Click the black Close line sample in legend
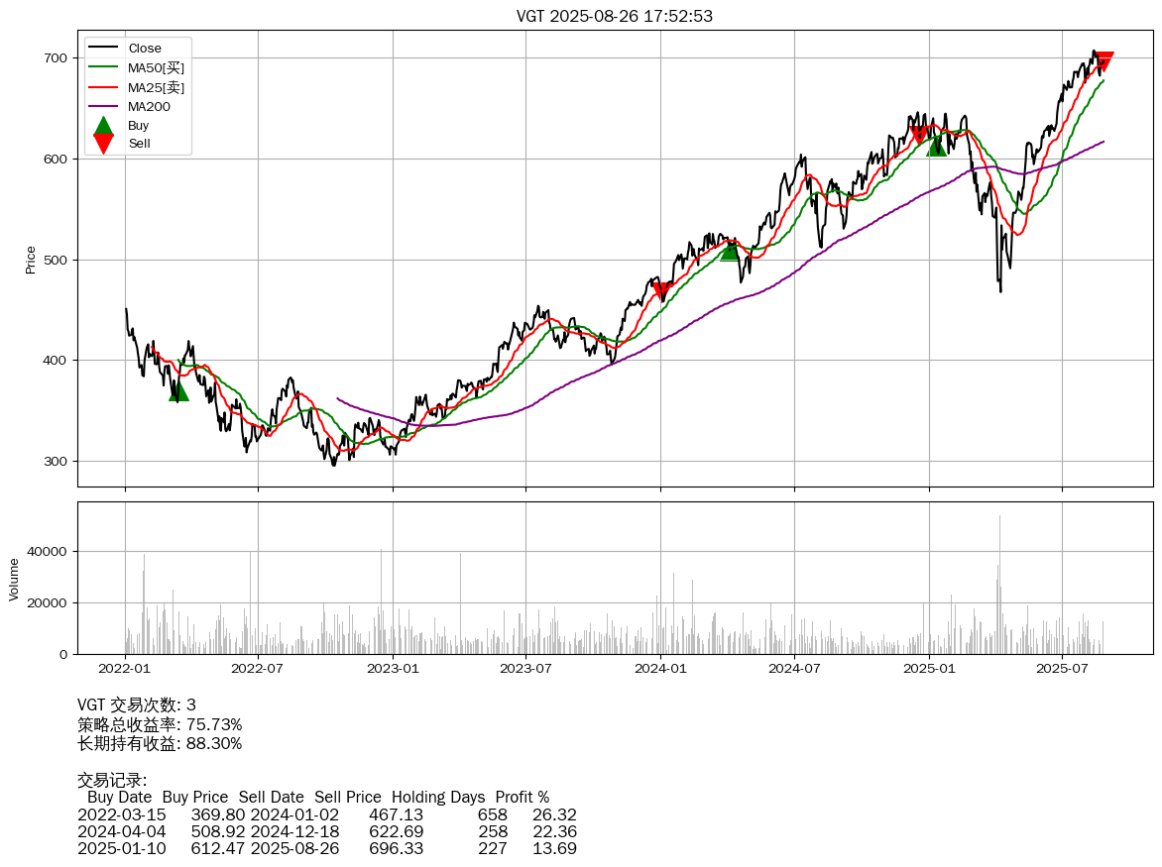The width and height of the screenshot is (1162, 867). [103, 49]
